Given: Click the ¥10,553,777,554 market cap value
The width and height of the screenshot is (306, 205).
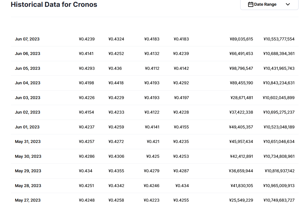Looking at the screenshot, I should coord(279,39).
